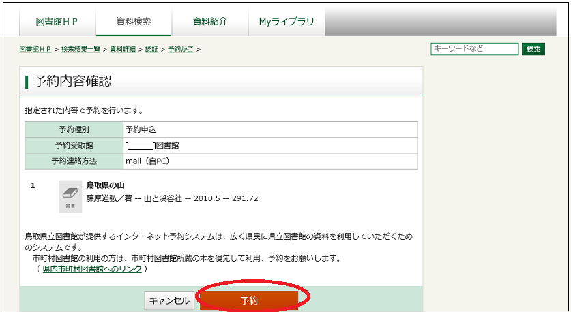Click the 図書館HP breadcrumb link
Viewport: 571px width, 312px height.
(x=35, y=49)
